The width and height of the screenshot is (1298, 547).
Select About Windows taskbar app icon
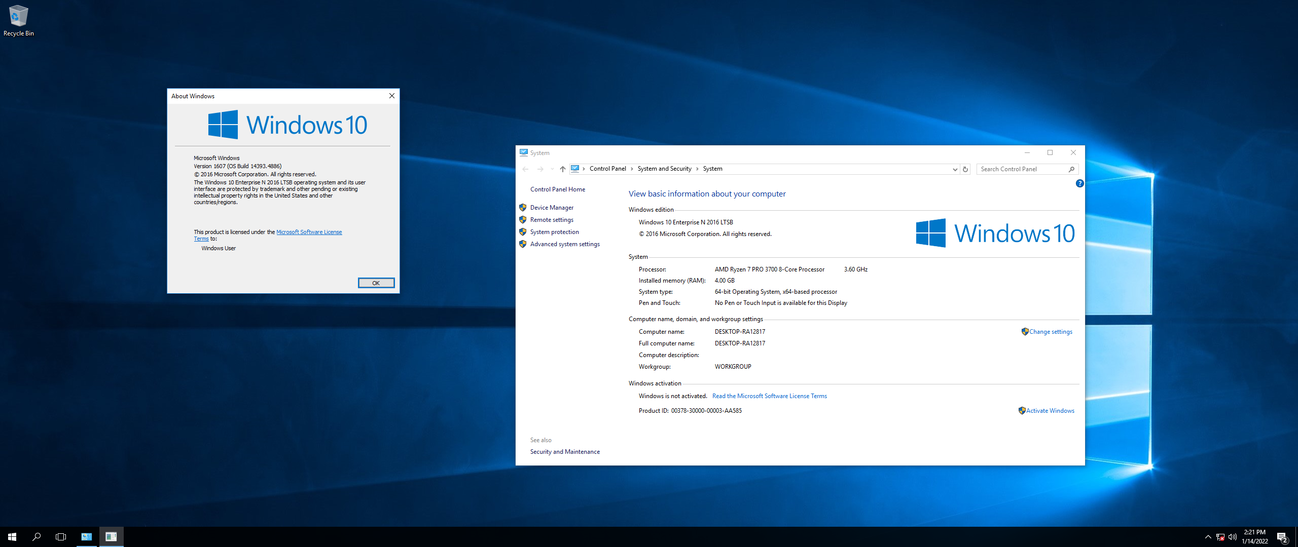[x=111, y=537]
